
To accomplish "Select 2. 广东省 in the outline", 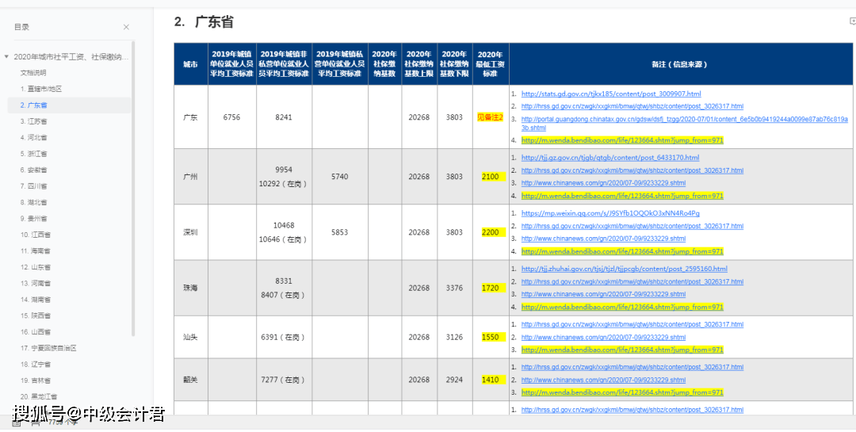I will [34, 105].
